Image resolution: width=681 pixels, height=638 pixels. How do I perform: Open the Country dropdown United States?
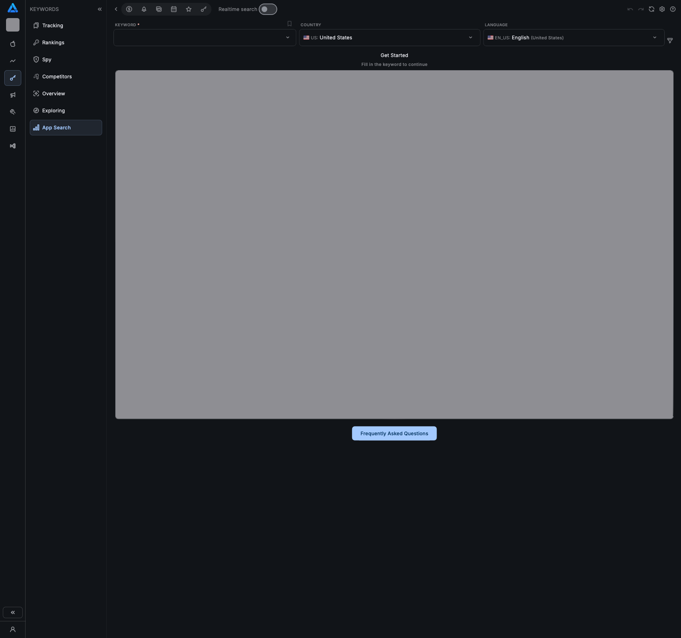click(389, 38)
